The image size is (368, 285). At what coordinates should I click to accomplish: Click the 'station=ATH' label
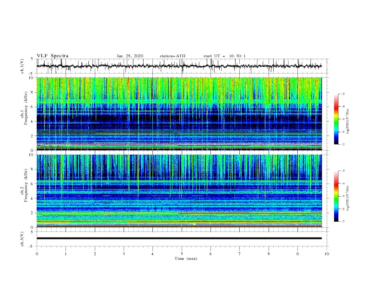[x=172, y=56]
